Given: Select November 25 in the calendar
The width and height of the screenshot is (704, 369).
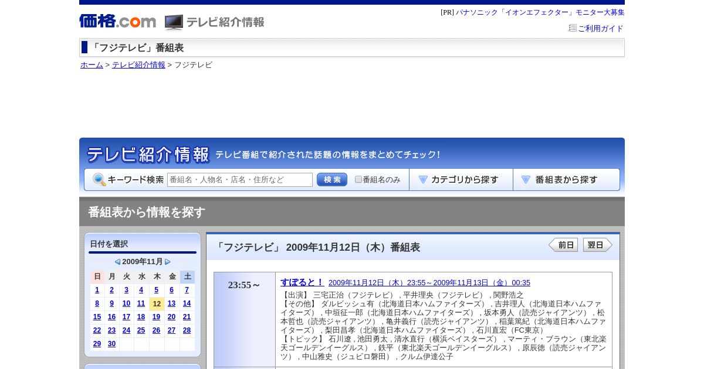Looking at the screenshot, I should [x=141, y=330].
